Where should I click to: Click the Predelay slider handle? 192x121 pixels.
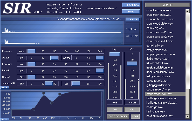[31, 51]
